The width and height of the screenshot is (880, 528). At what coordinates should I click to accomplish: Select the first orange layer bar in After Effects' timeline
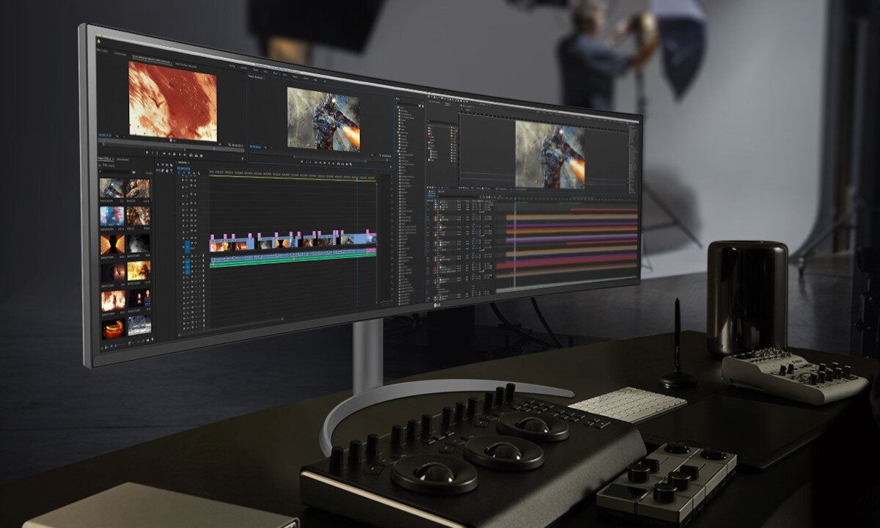tap(573, 216)
